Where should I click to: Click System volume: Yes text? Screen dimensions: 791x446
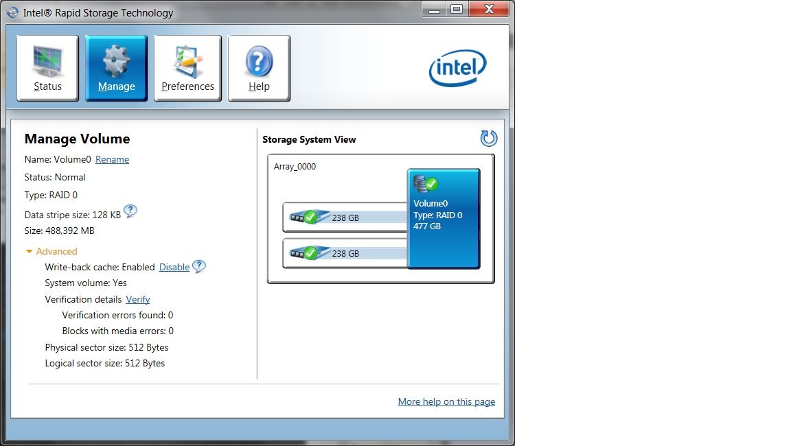(86, 283)
